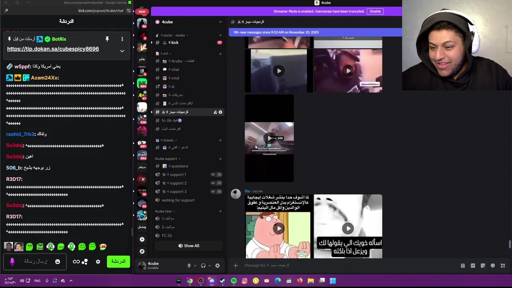Open Spotify from the taskbar
This screenshot has height=288, width=512.
234,281
